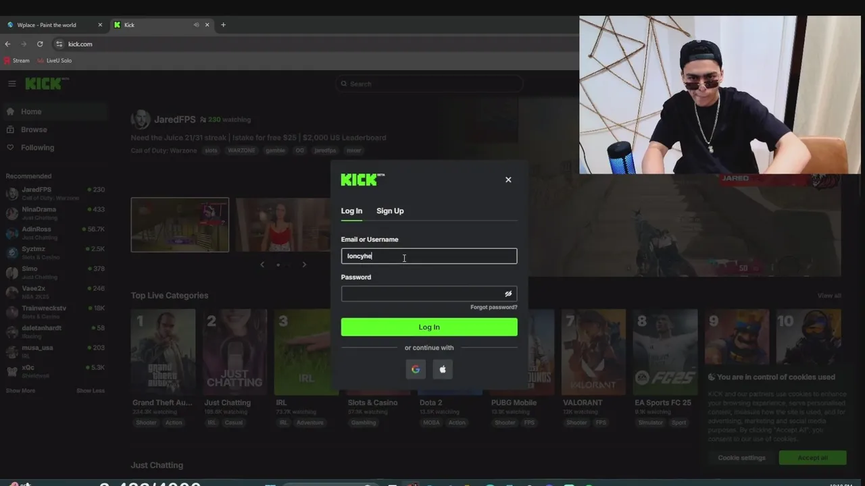
Task: Click the Kick search box
Action: click(429, 84)
